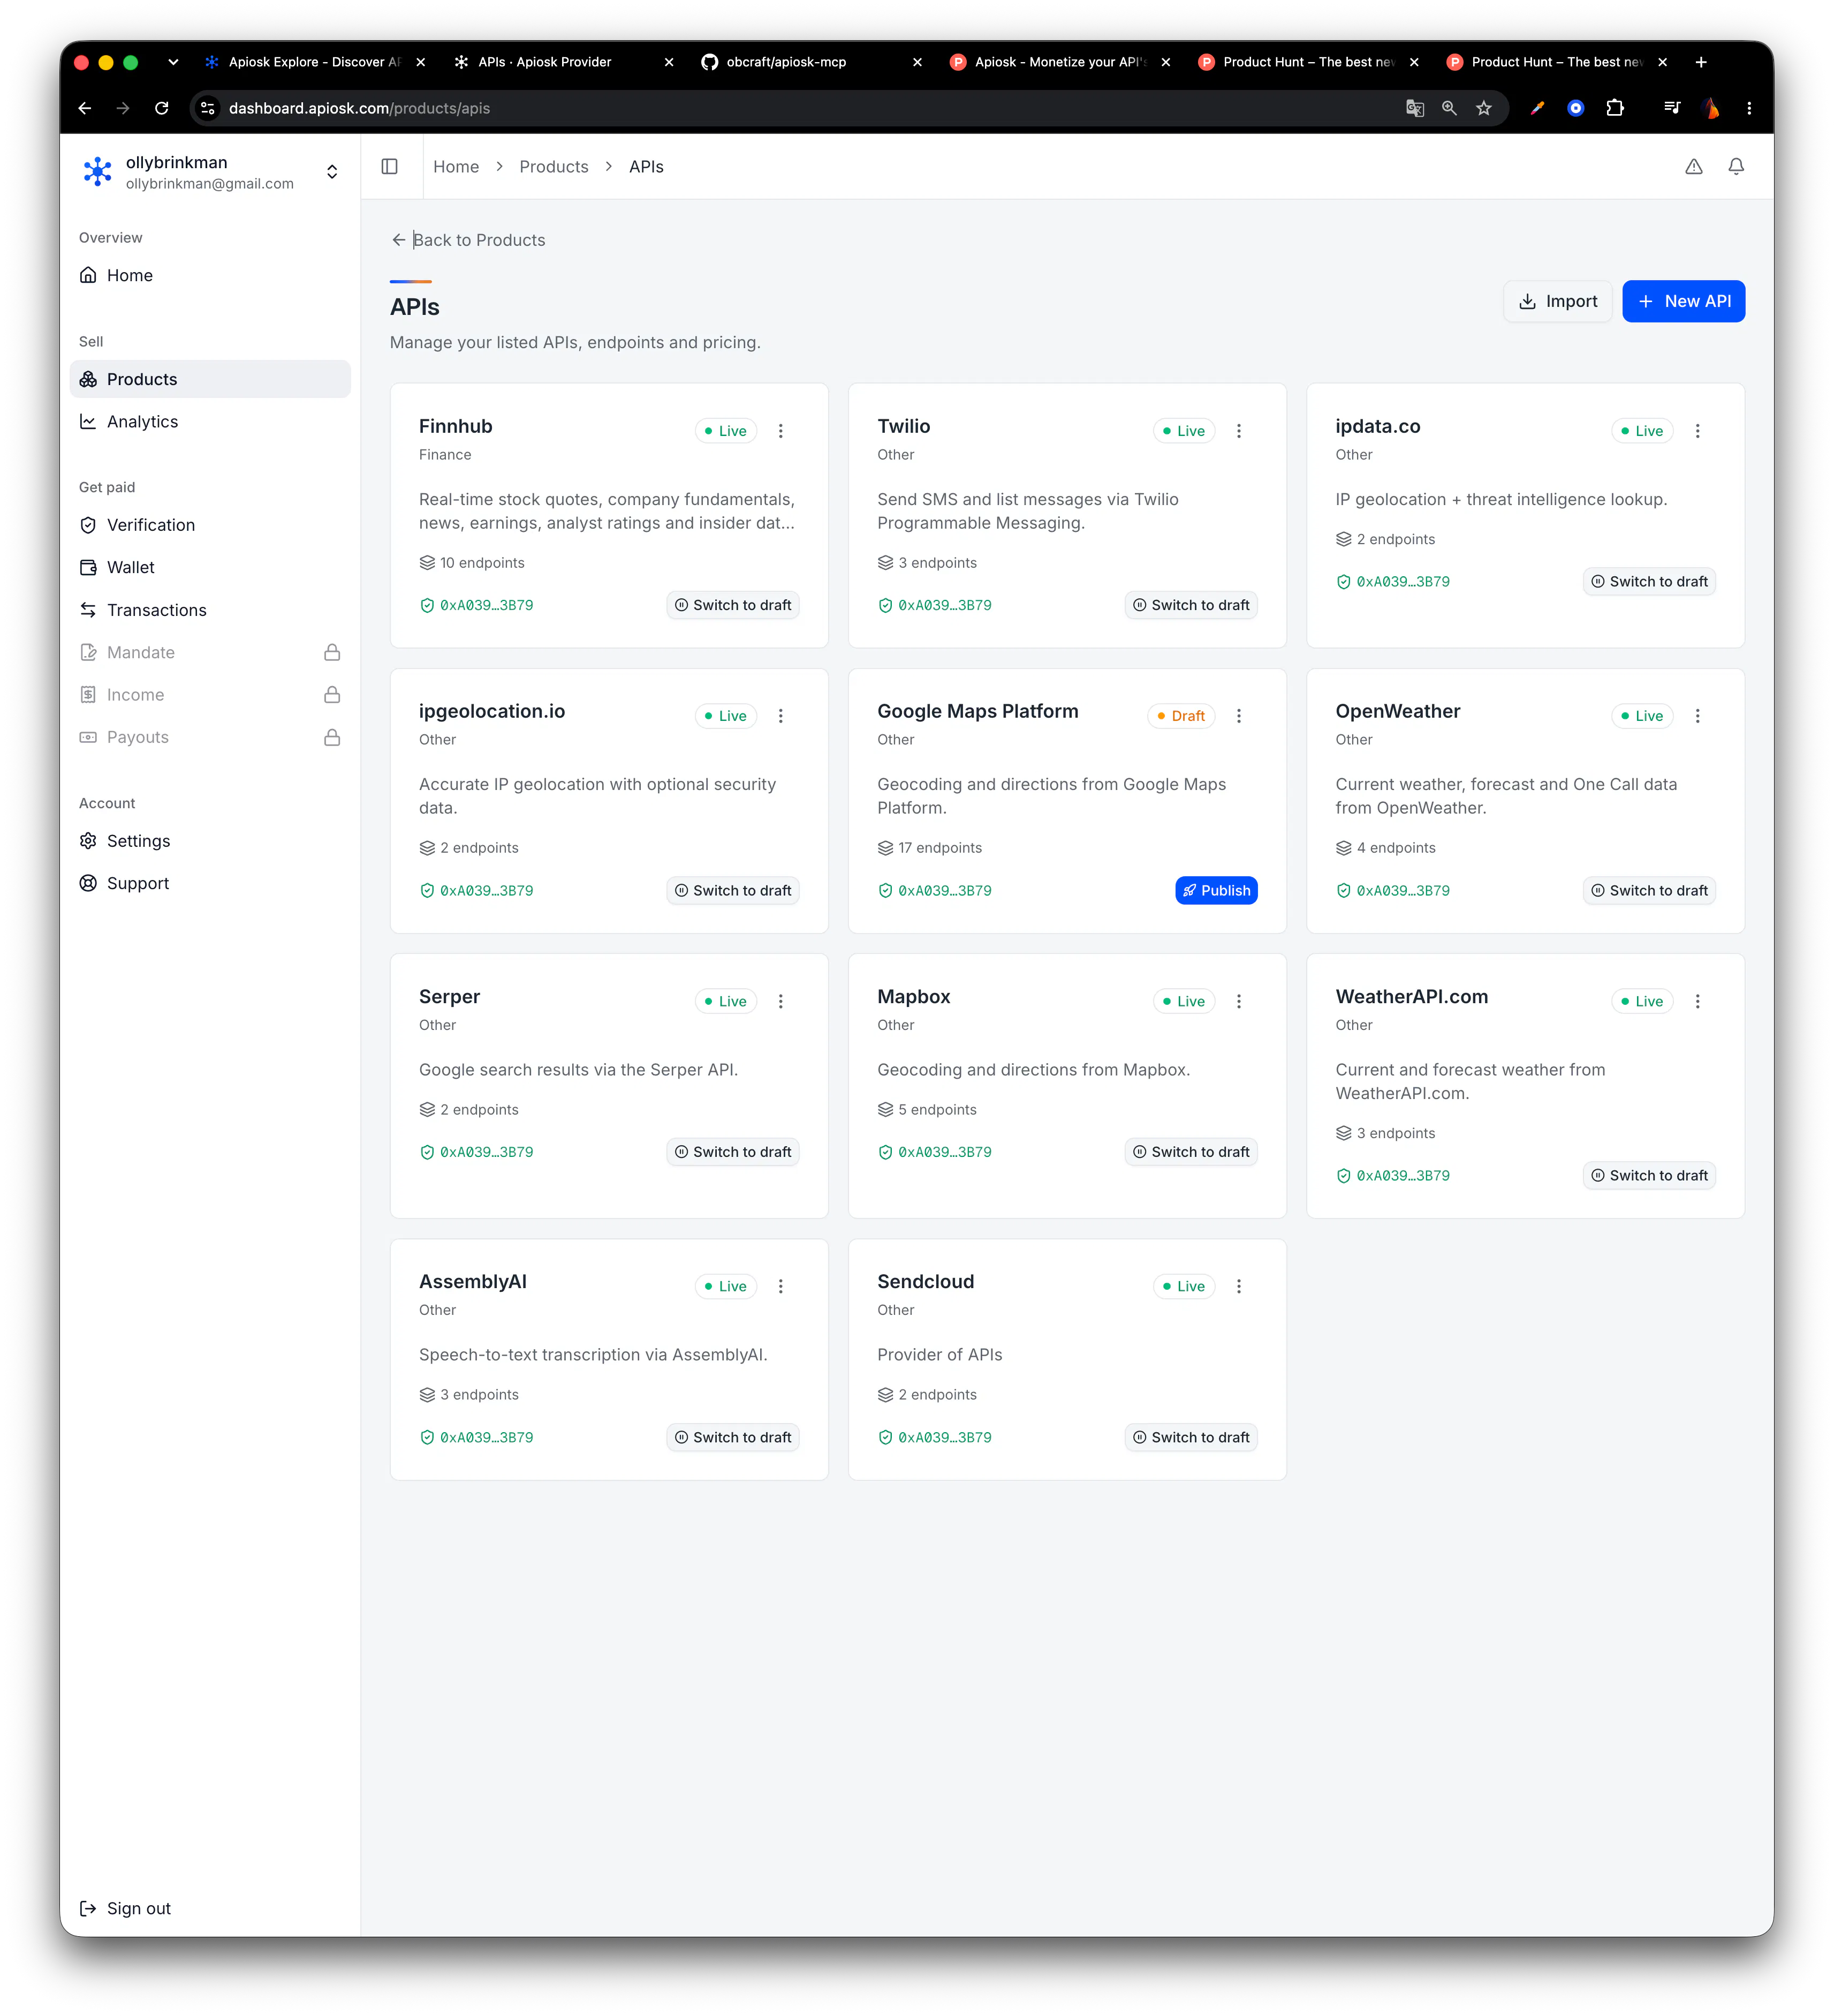Switch Serper to draft
The image size is (1834, 2016).
tap(733, 1152)
